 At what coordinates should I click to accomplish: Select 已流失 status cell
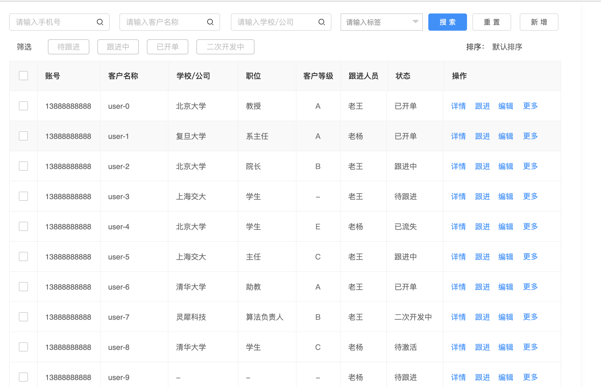(405, 227)
